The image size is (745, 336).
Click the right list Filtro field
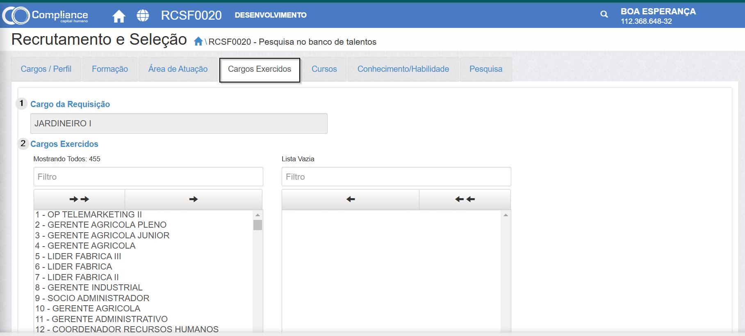[x=396, y=177]
